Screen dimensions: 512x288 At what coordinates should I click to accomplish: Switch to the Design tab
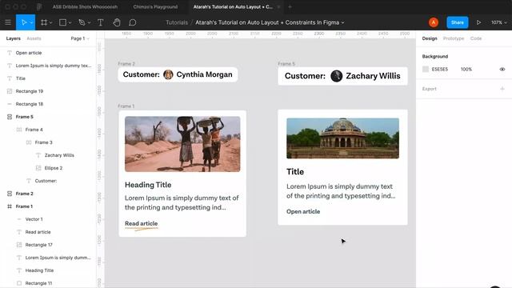tap(430, 38)
